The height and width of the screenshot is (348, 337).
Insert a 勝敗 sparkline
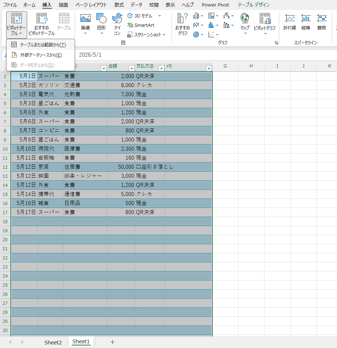pyautogui.click(x=322, y=22)
